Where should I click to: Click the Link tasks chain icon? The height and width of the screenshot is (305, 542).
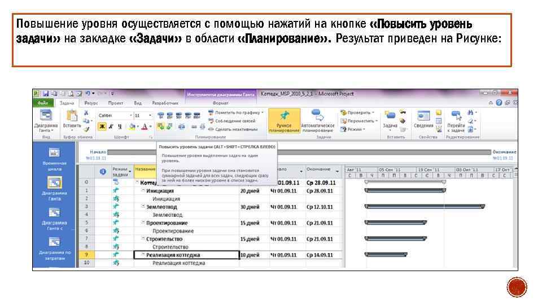pyautogui.click(x=194, y=127)
